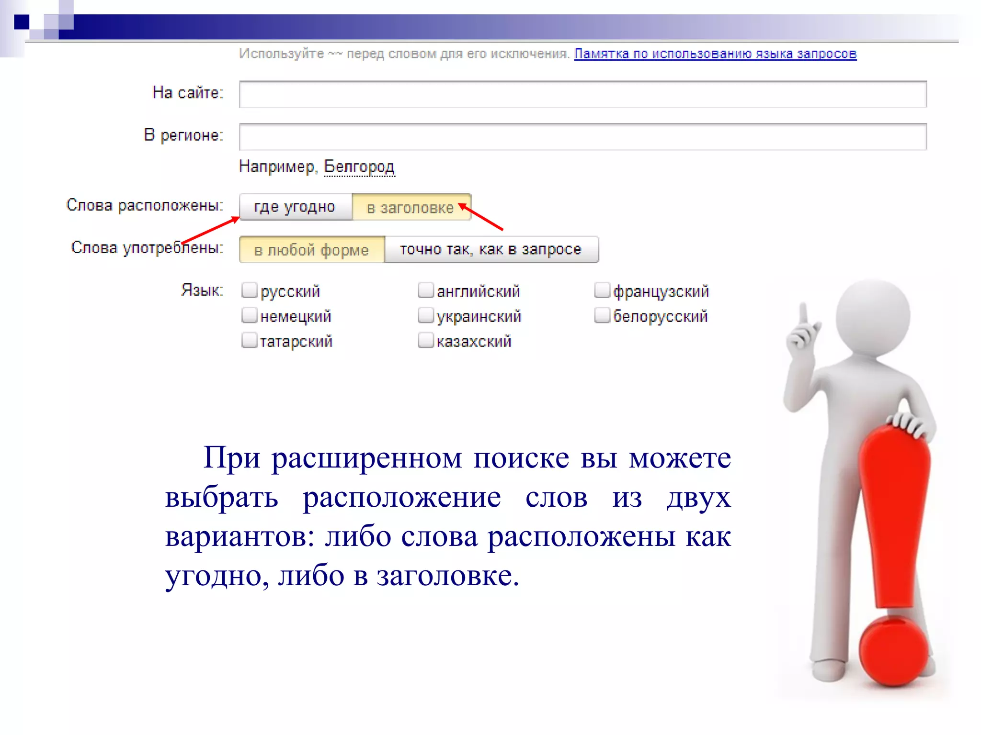The height and width of the screenshot is (735, 981).
Task: Click the 'Слова расположены:' label
Action: tap(145, 205)
